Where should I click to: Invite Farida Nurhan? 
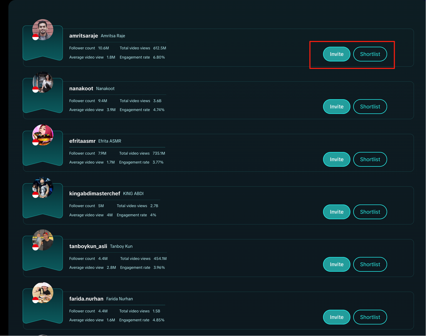point(336,317)
